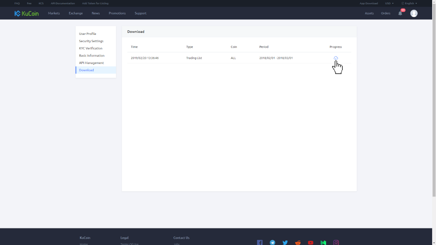The width and height of the screenshot is (436, 245).
Task: Click the Assets link
Action: pyautogui.click(x=369, y=13)
